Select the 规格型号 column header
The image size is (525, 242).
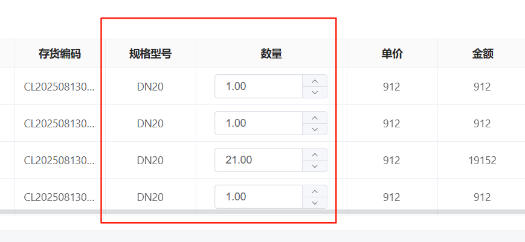click(150, 54)
